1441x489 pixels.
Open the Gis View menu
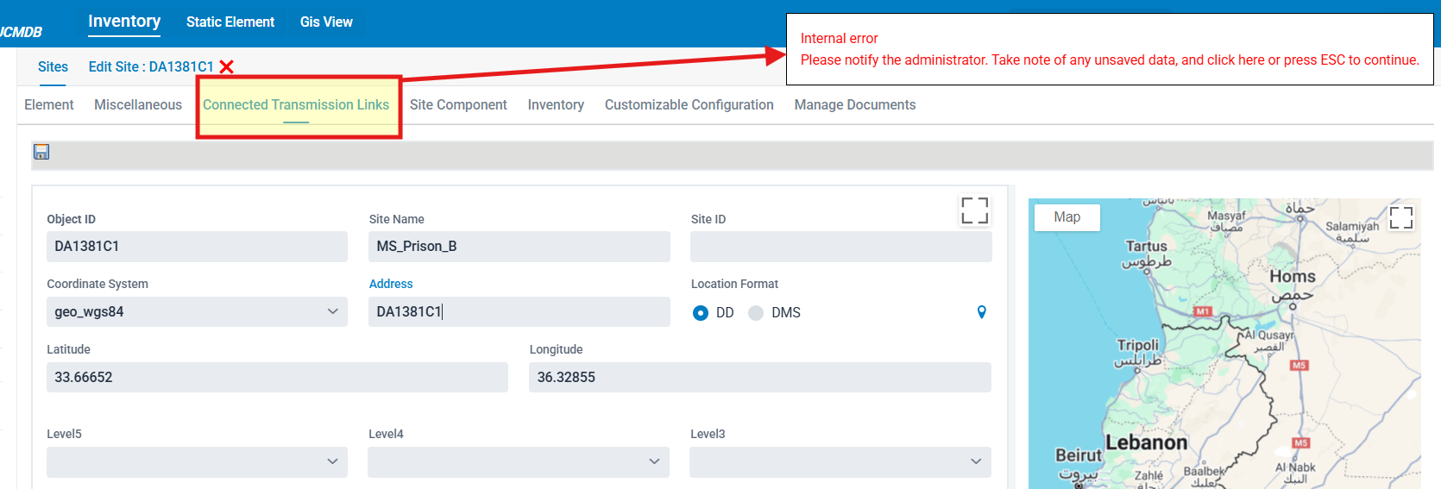(326, 22)
